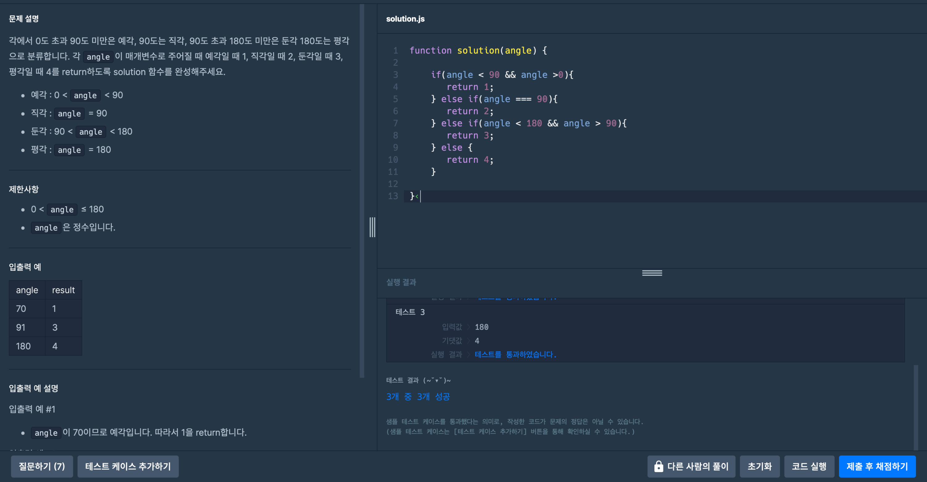Click the vertical panel splitter handle
The image size is (927, 482).
372,227
